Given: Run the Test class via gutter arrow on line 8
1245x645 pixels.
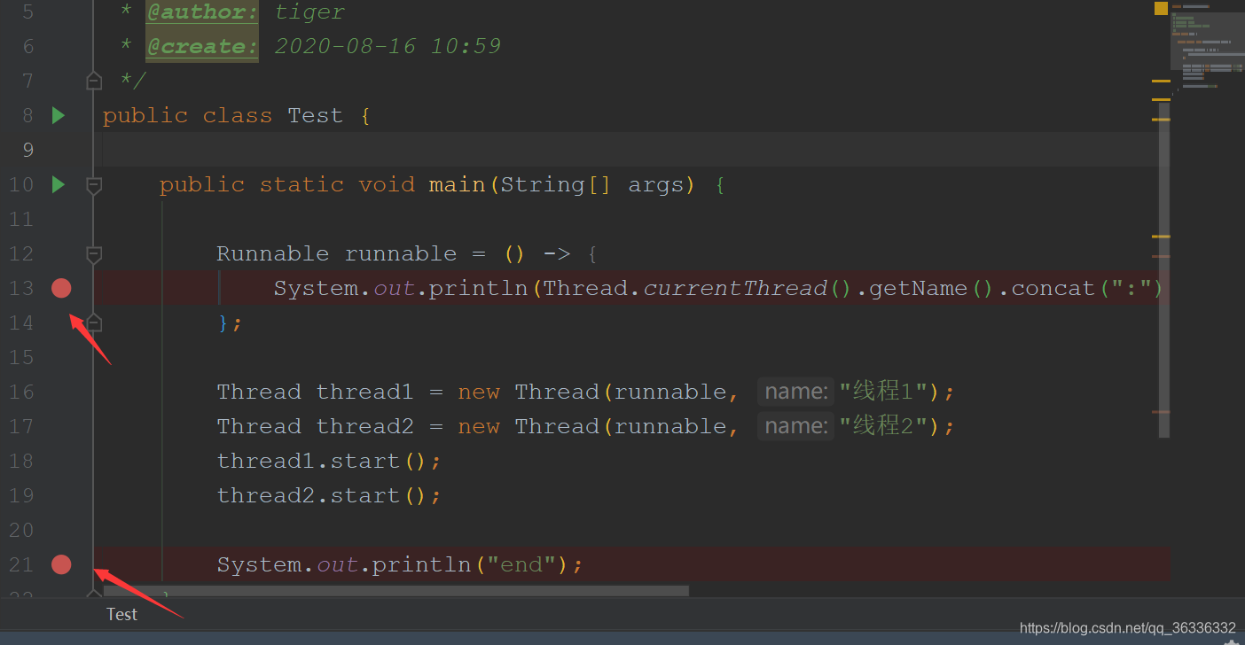Looking at the screenshot, I should point(59,115).
